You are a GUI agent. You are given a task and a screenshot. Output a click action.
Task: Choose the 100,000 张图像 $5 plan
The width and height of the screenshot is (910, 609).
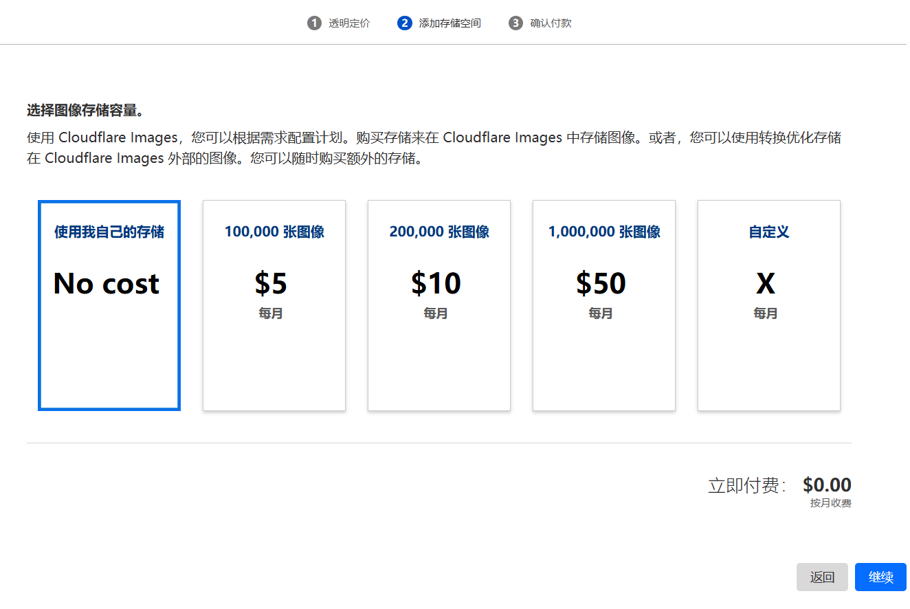coord(274,305)
